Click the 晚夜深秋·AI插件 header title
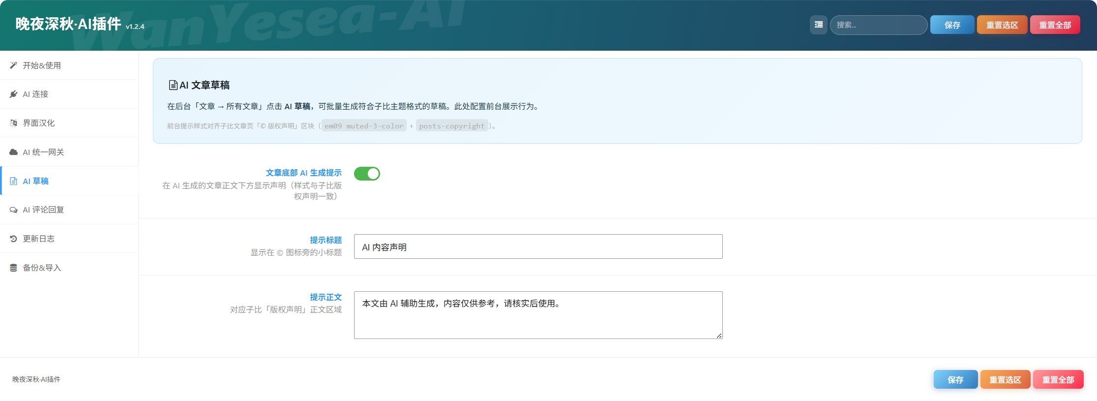1097x401 pixels. [x=68, y=24]
